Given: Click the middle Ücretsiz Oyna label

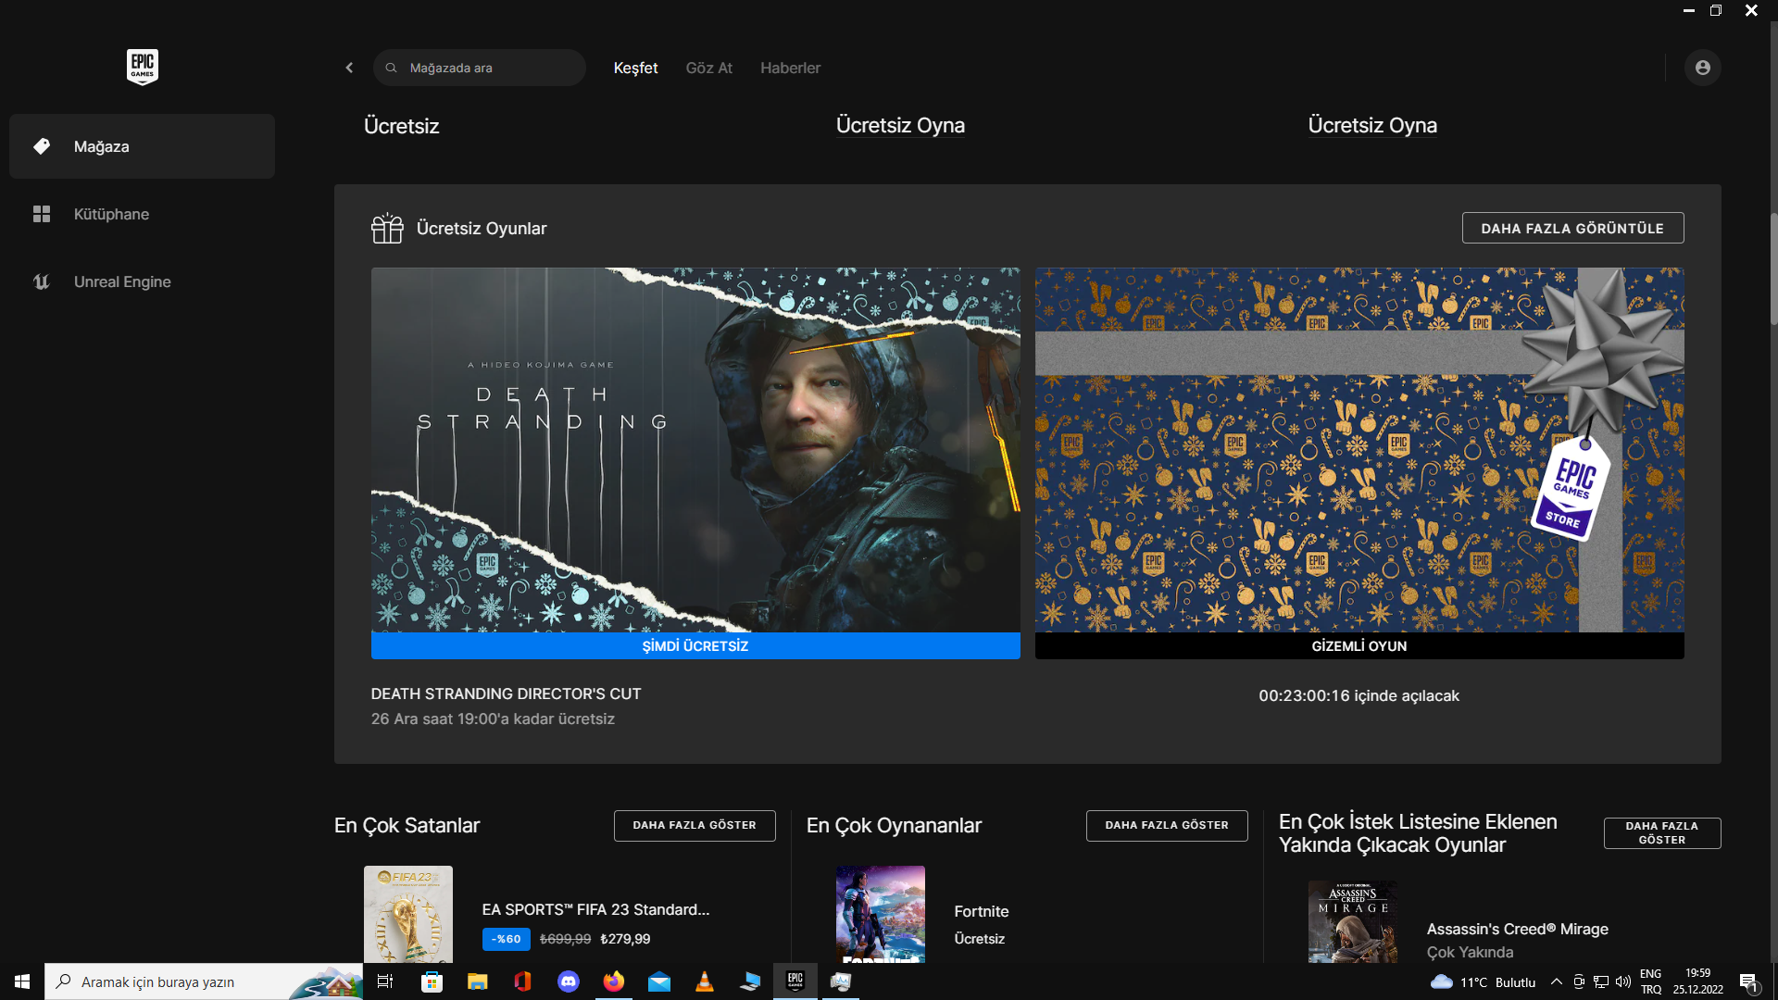Looking at the screenshot, I should tap(900, 125).
